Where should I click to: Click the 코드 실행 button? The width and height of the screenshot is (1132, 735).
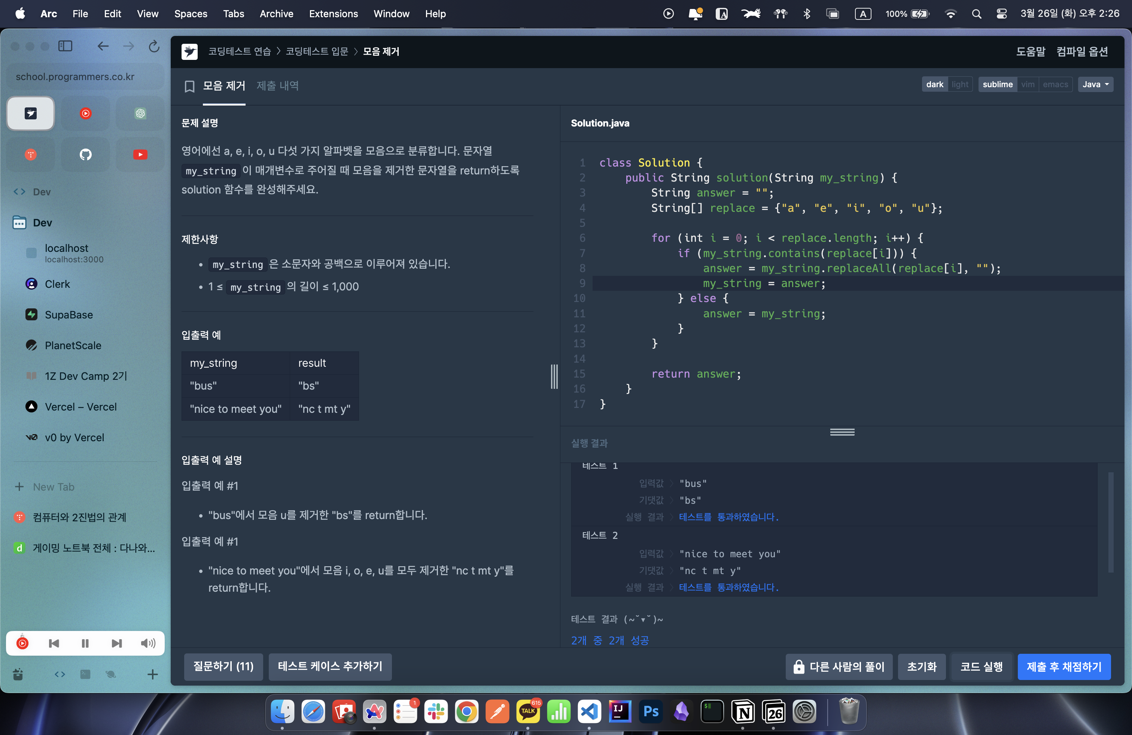coord(981,667)
